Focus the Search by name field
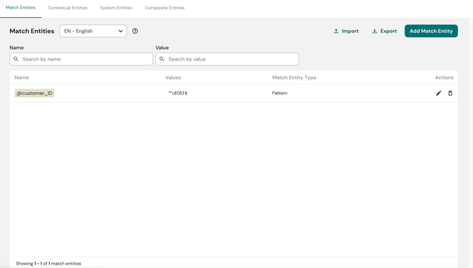The image size is (473, 268). (81, 59)
